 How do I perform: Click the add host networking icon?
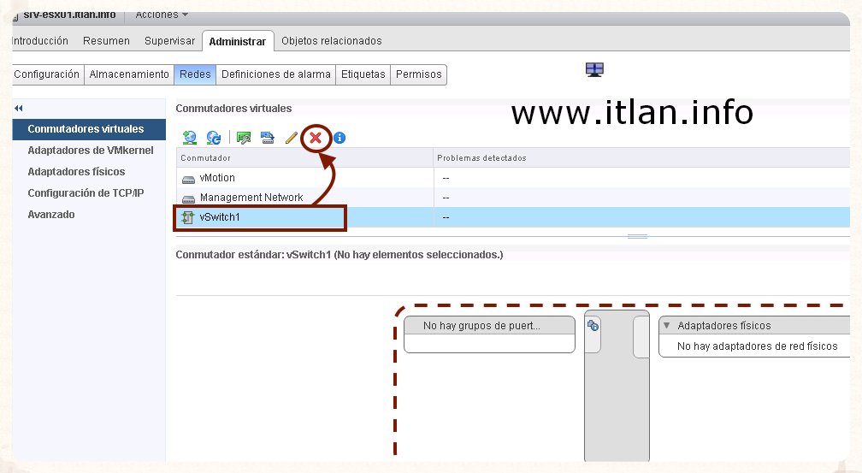[x=190, y=137]
